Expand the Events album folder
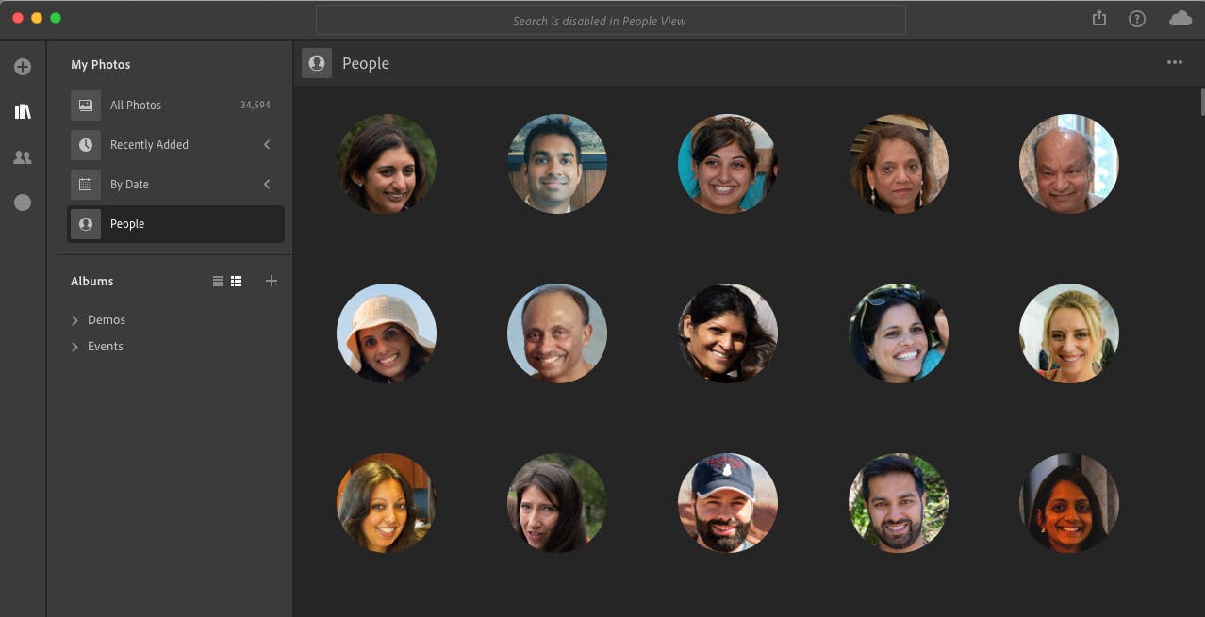 [74, 347]
